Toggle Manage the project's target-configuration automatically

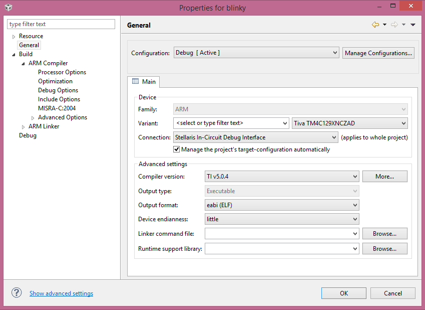177,149
